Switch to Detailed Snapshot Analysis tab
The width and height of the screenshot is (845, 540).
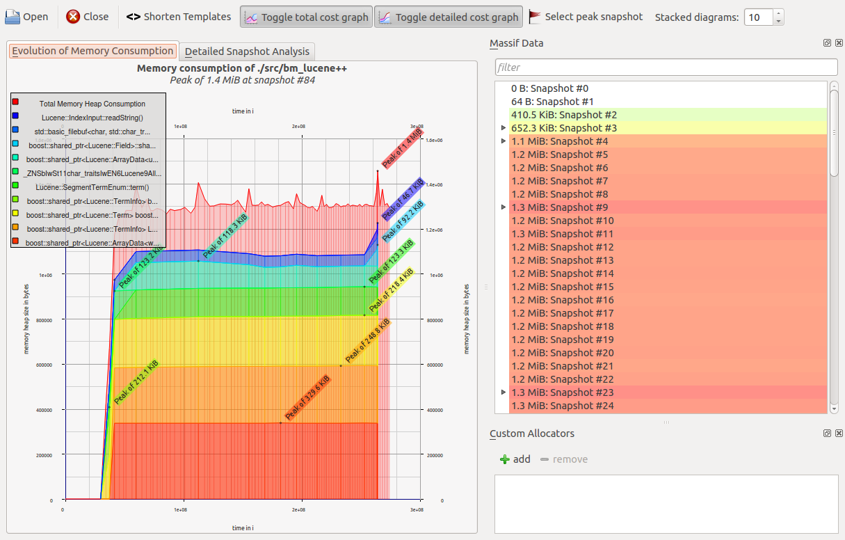click(x=247, y=51)
